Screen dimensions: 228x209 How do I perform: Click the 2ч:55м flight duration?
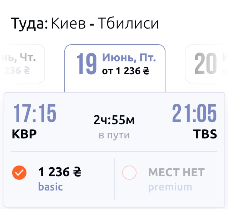click(114, 121)
